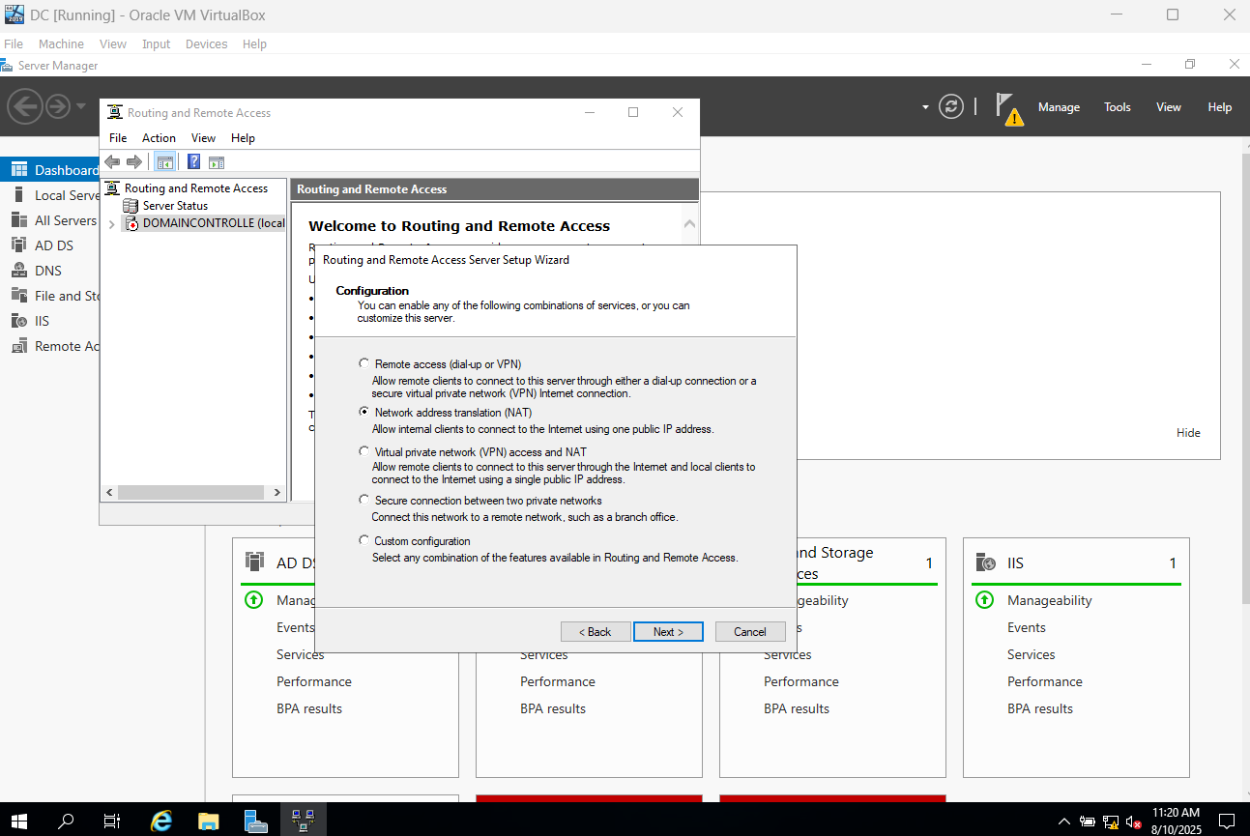Open IIS tile BPA results

coord(1040,708)
